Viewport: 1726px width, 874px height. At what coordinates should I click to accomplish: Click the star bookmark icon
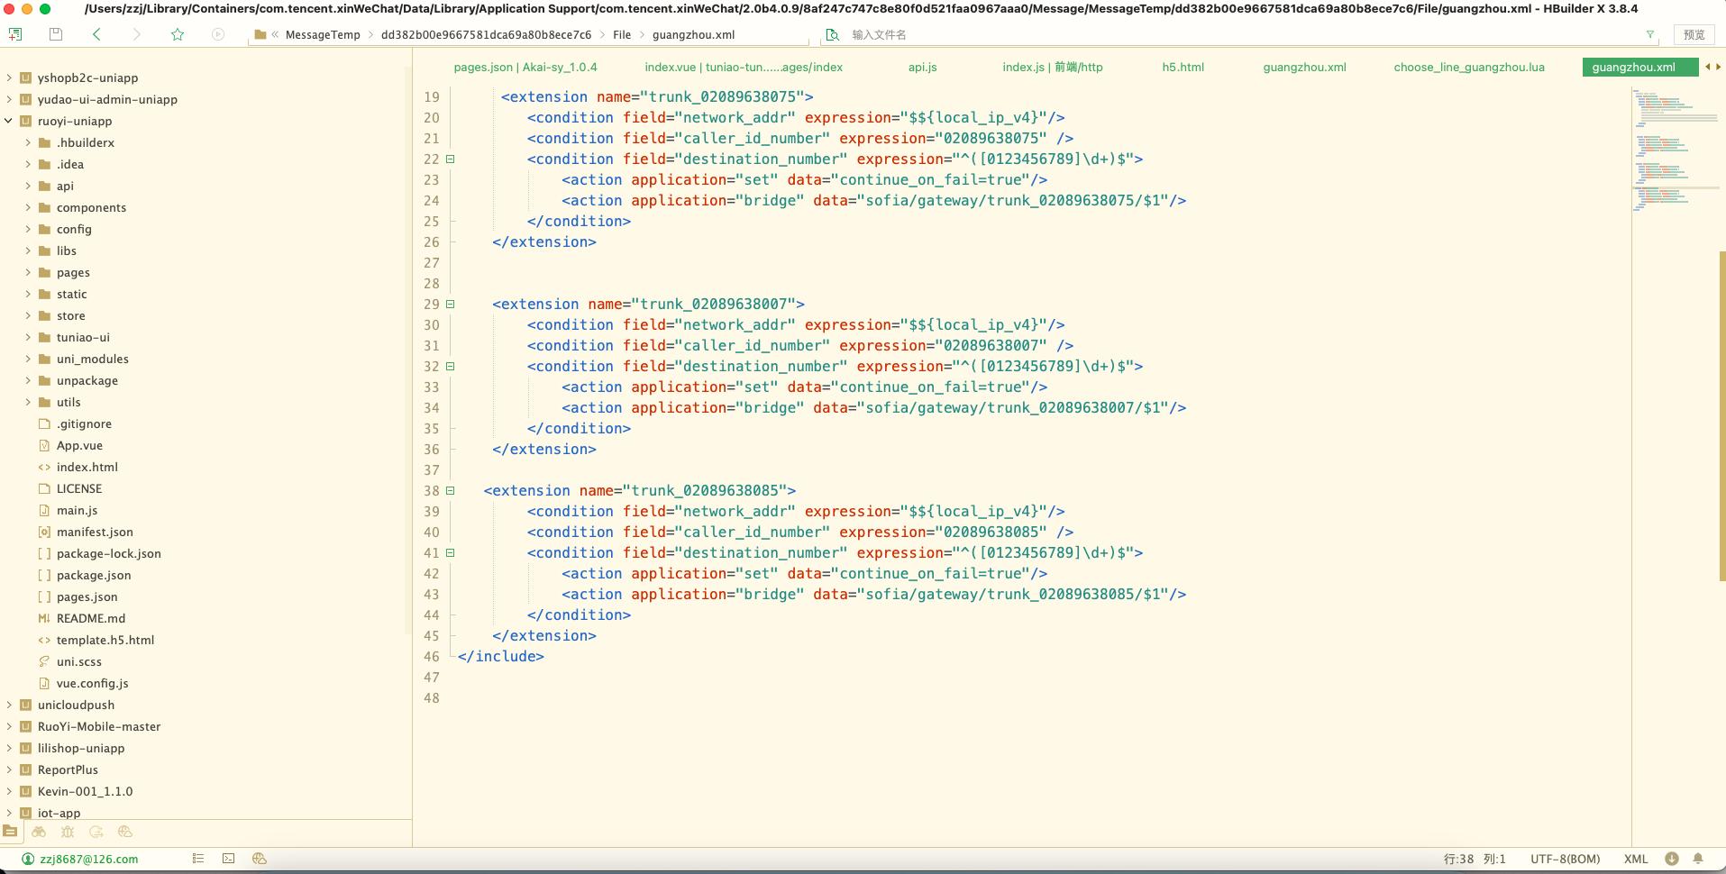click(x=178, y=34)
